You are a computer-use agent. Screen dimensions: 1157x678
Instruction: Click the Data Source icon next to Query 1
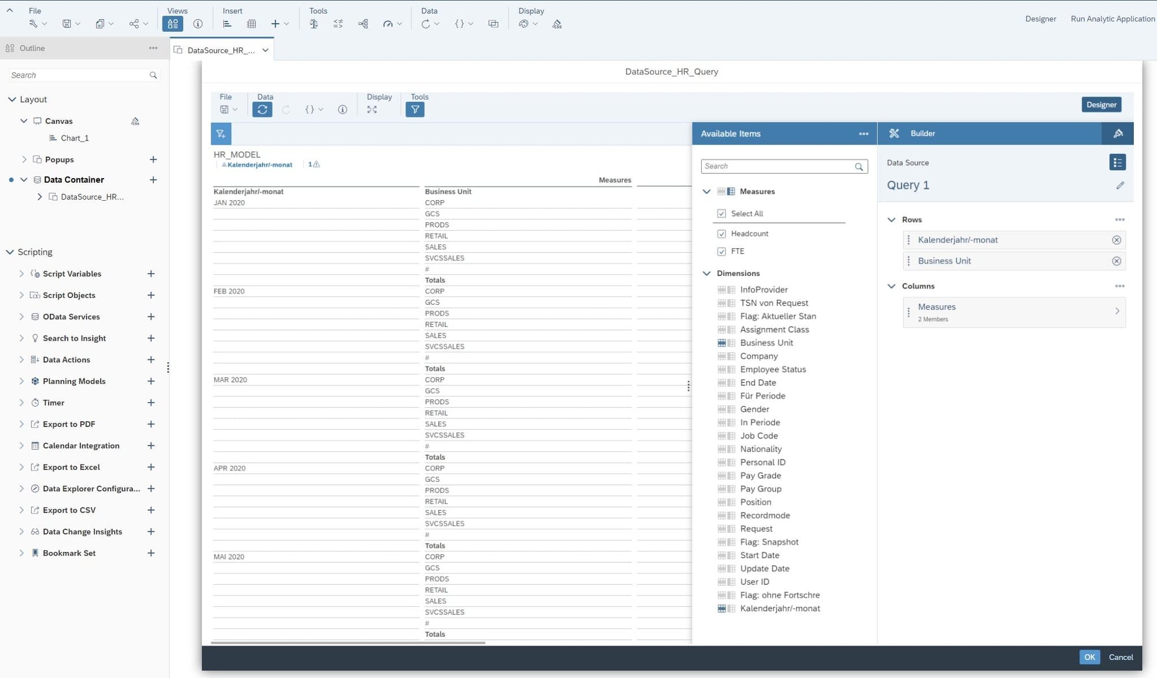(x=1118, y=163)
